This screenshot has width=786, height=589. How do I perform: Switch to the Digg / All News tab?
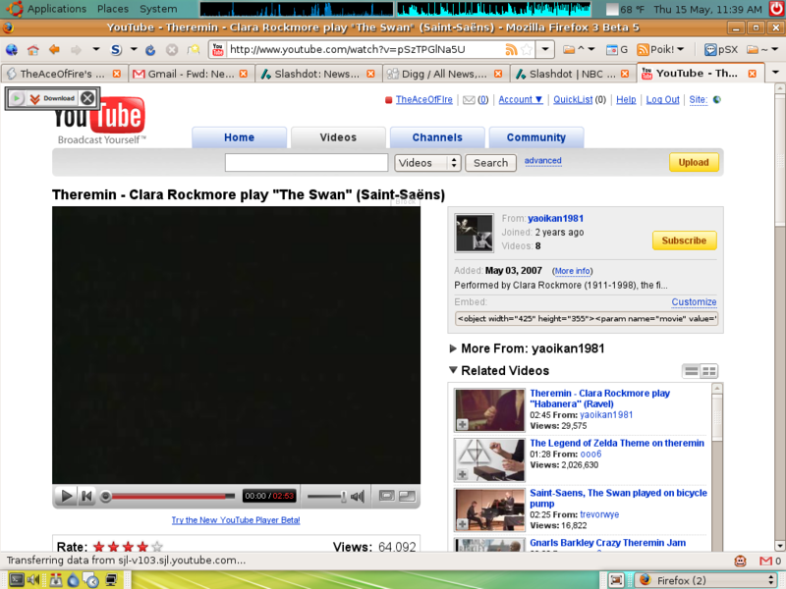444,74
